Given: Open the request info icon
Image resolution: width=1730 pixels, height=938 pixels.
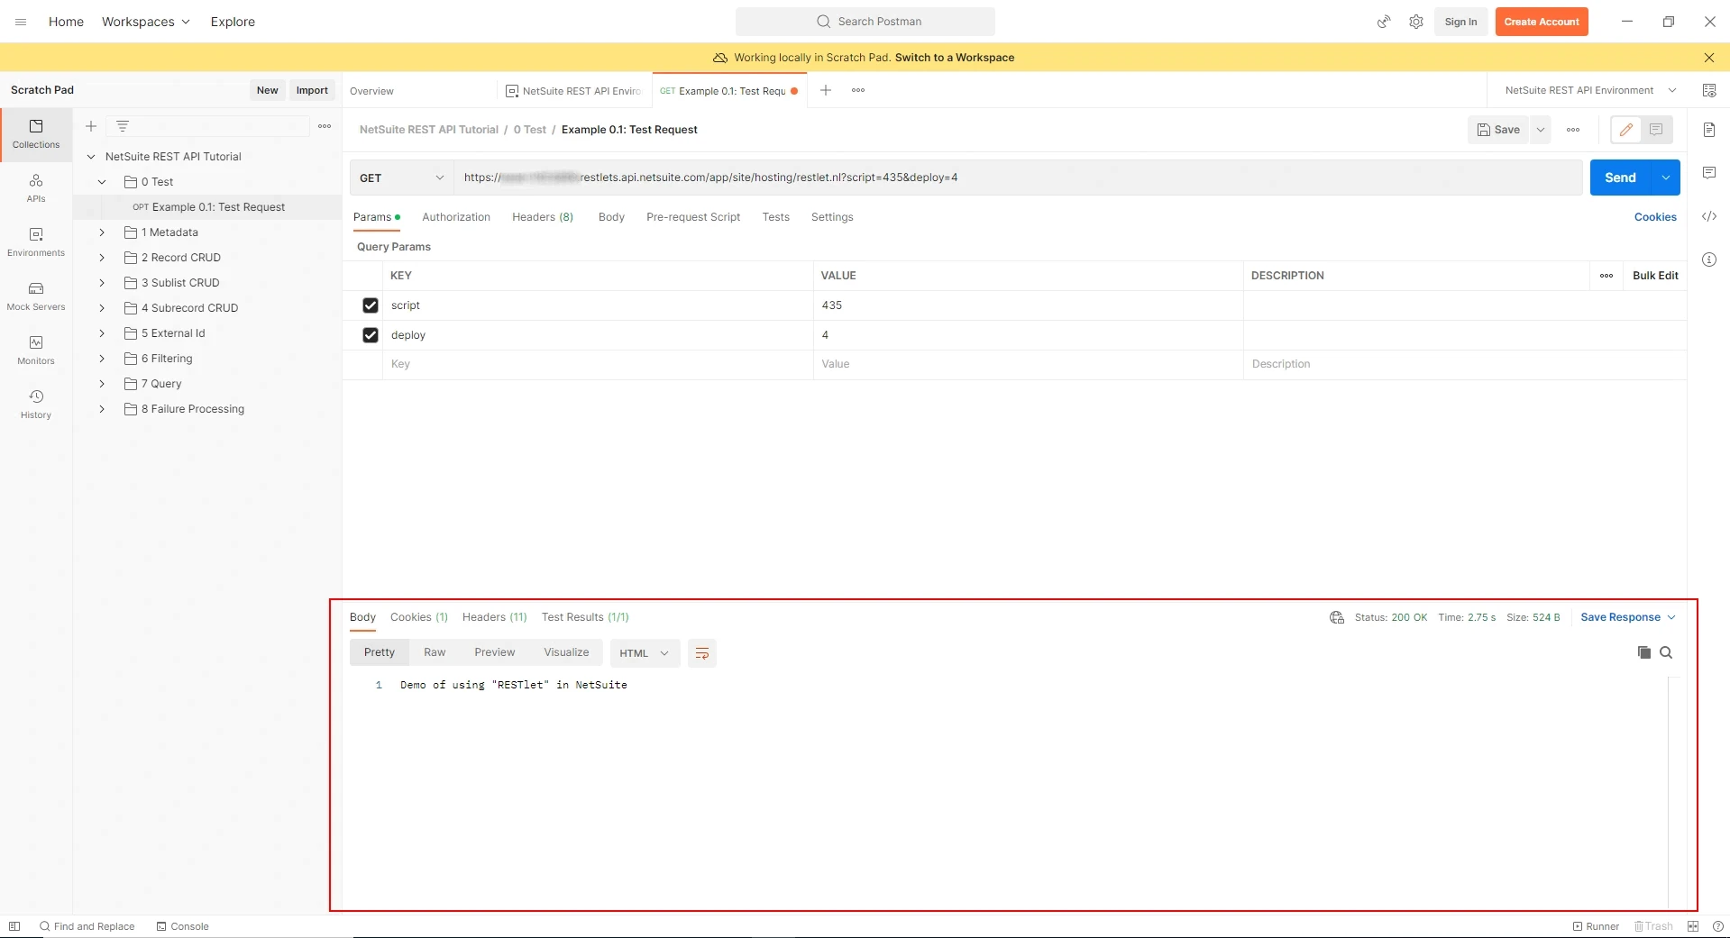Looking at the screenshot, I should pyautogui.click(x=1709, y=260).
